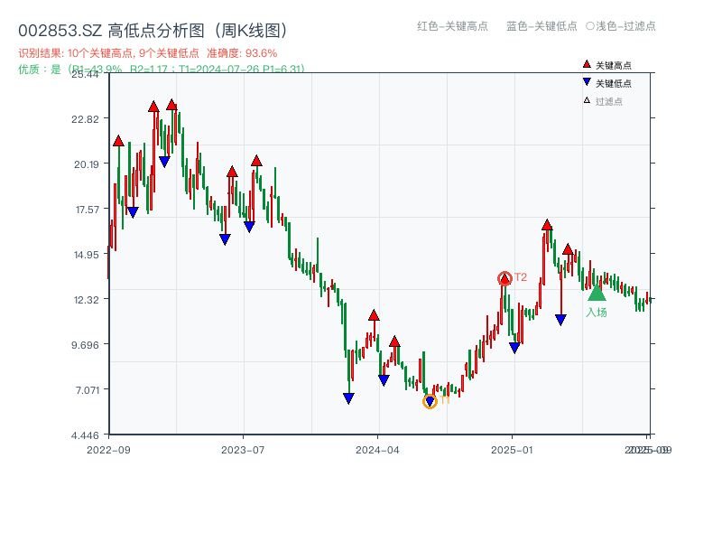
Task: Click the red triangle at the early 2025 peak
Action: (547, 224)
